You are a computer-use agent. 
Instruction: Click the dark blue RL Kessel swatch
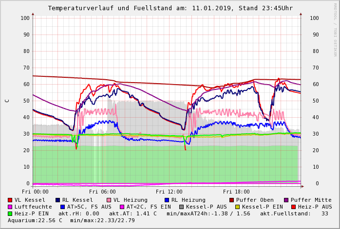click(58, 200)
